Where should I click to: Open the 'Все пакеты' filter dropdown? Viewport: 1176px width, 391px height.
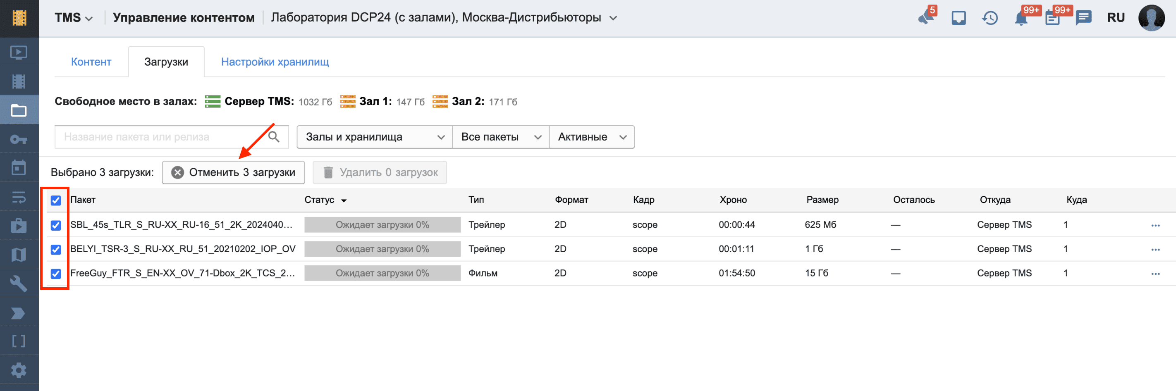500,137
